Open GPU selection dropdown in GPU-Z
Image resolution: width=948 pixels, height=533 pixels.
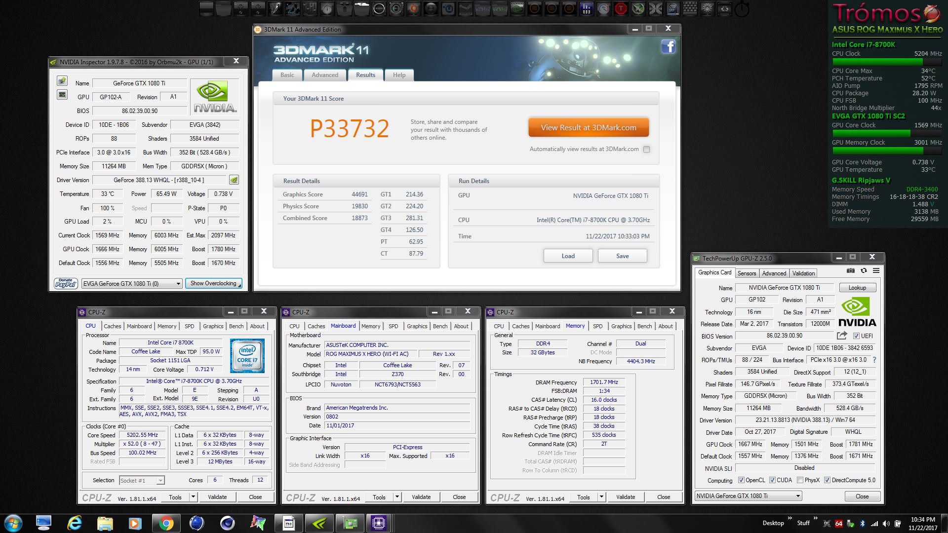tap(748, 496)
